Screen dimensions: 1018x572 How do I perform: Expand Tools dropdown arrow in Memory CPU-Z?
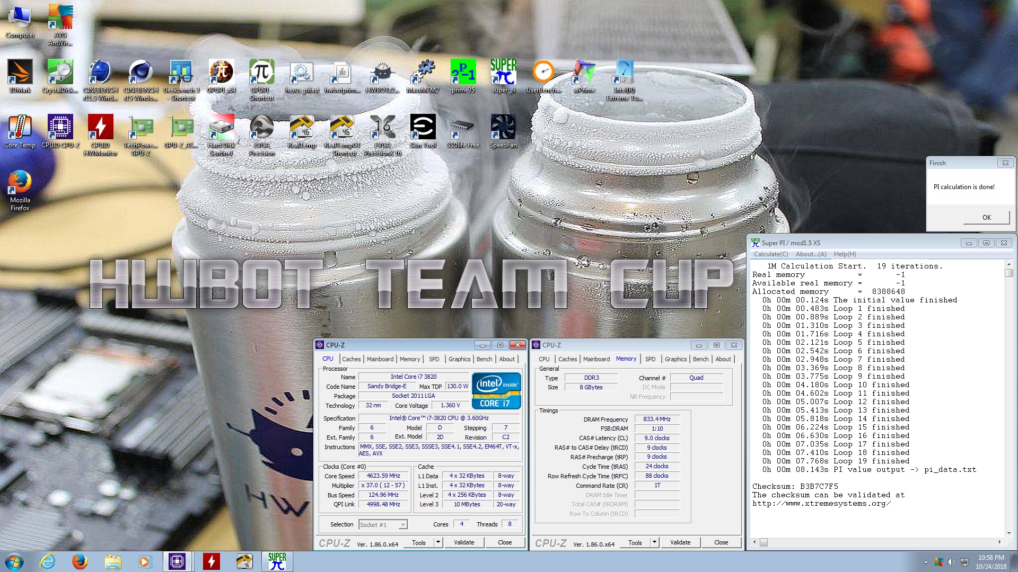pyautogui.click(x=654, y=542)
